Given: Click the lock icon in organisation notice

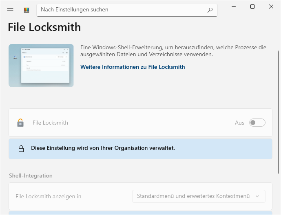Looking at the screenshot, I should coord(21,149).
